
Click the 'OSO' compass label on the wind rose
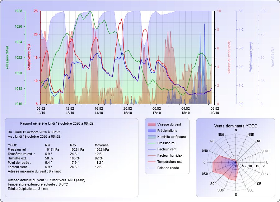coord(205,174)
